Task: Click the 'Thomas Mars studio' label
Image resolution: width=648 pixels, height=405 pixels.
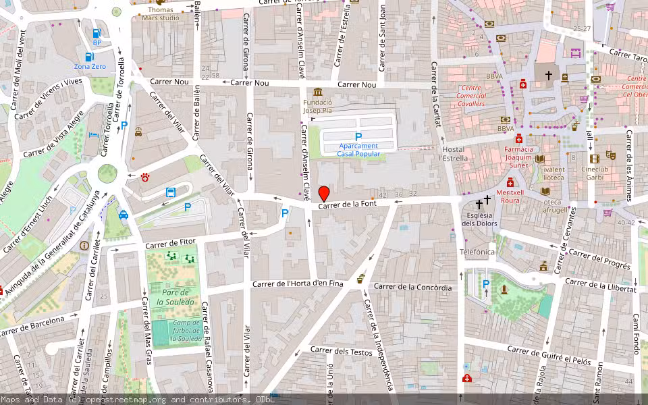Action: [x=161, y=13]
